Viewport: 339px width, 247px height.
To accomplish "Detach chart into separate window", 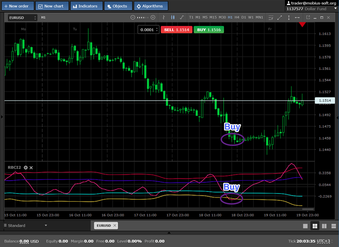I will [x=308, y=17].
